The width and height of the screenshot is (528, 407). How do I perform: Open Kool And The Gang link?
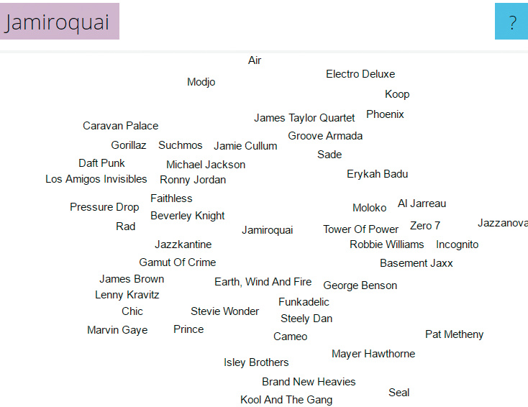click(x=286, y=400)
